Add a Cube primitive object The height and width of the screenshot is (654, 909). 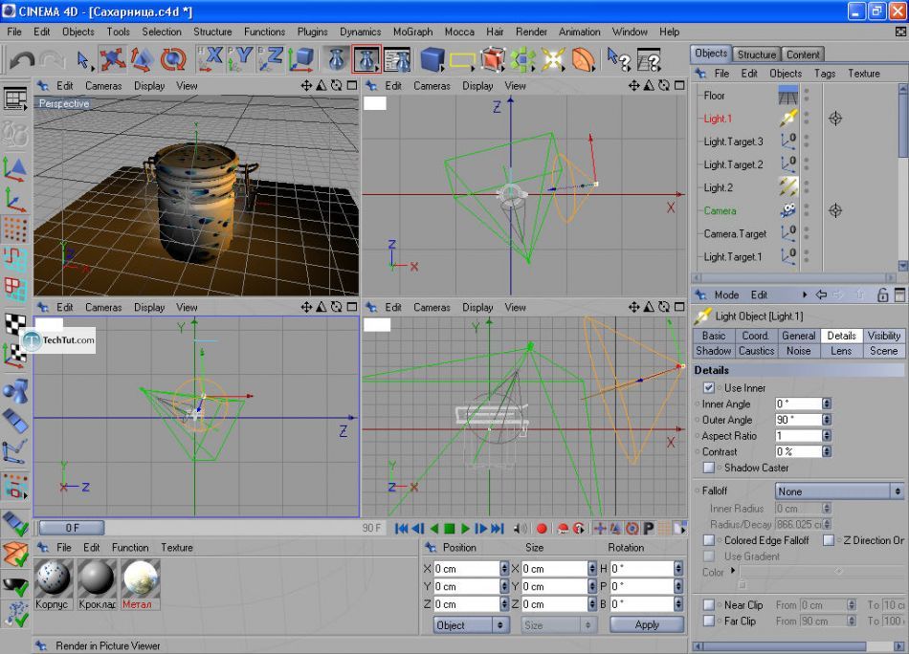click(432, 59)
